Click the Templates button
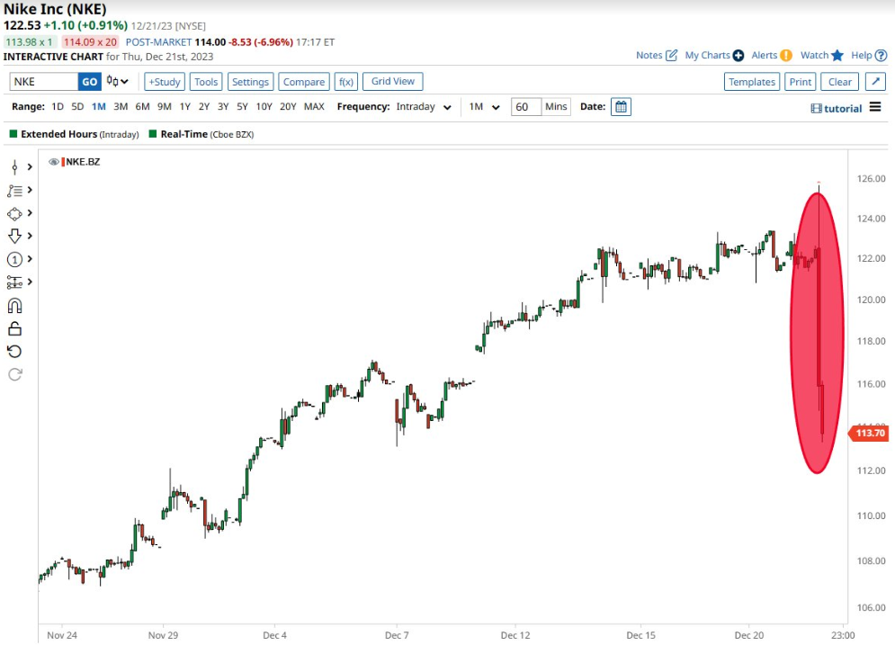 point(752,82)
